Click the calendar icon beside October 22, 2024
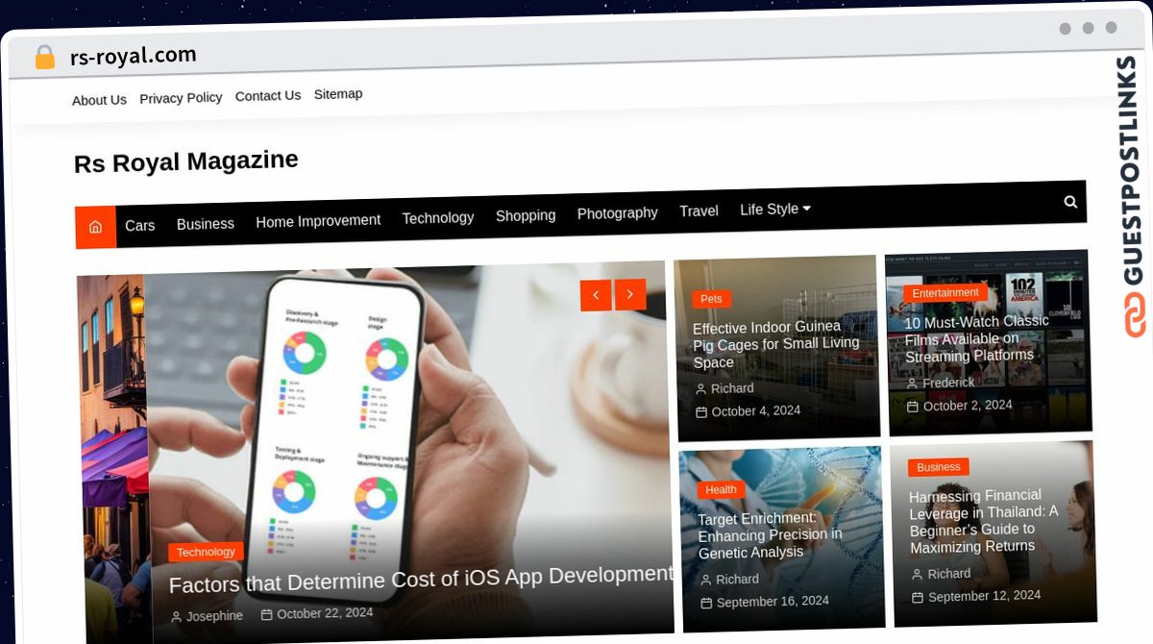 point(267,614)
